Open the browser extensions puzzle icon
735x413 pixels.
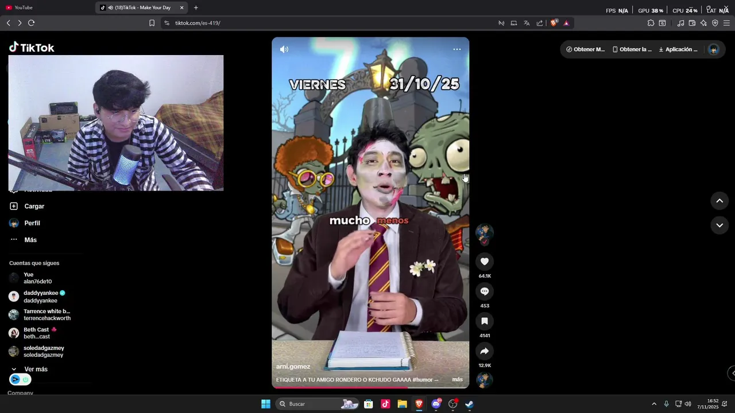[651, 23]
